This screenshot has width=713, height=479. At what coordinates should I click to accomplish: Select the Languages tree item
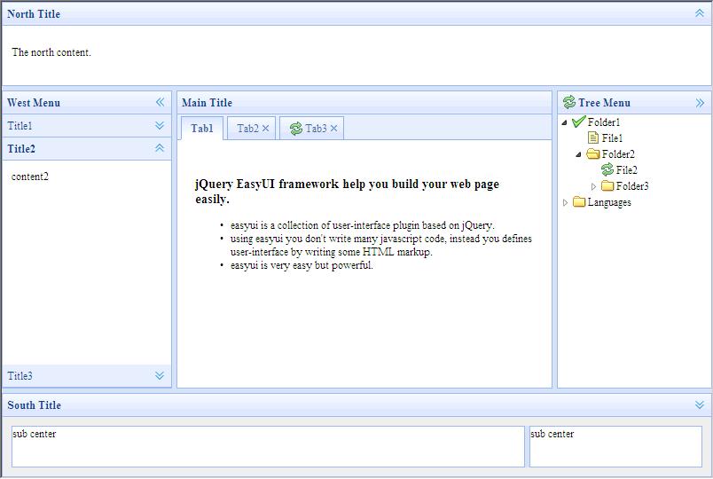609,202
